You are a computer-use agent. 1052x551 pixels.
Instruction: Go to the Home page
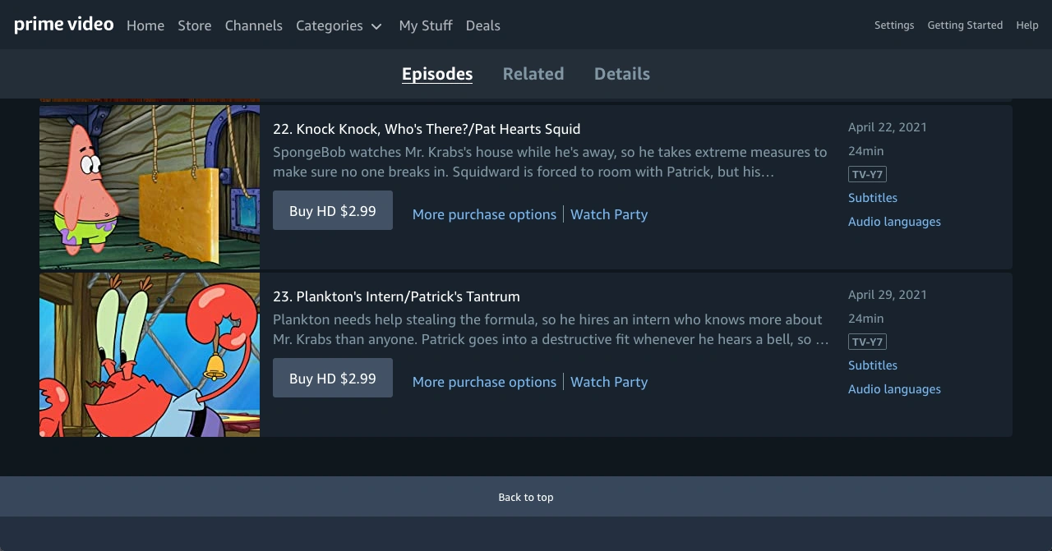[145, 25]
